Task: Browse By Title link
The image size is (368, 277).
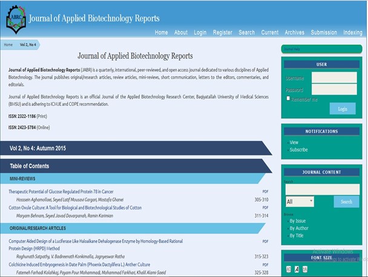Action: pyautogui.click(x=297, y=235)
